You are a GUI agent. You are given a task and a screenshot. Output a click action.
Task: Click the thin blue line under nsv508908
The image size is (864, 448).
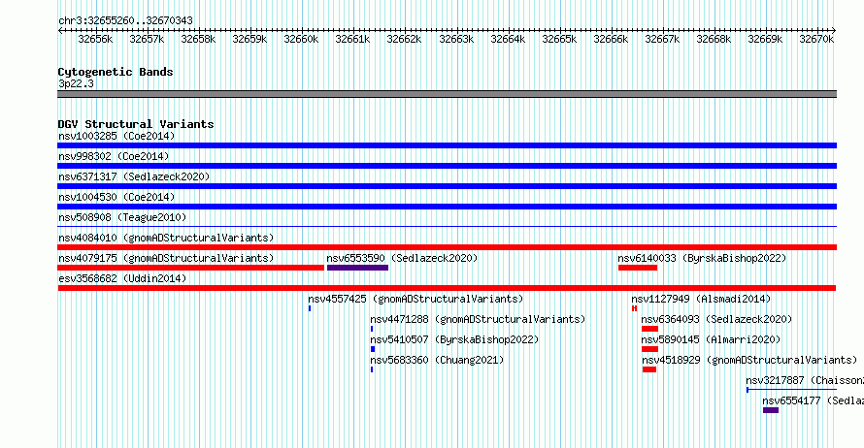[x=447, y=226]
